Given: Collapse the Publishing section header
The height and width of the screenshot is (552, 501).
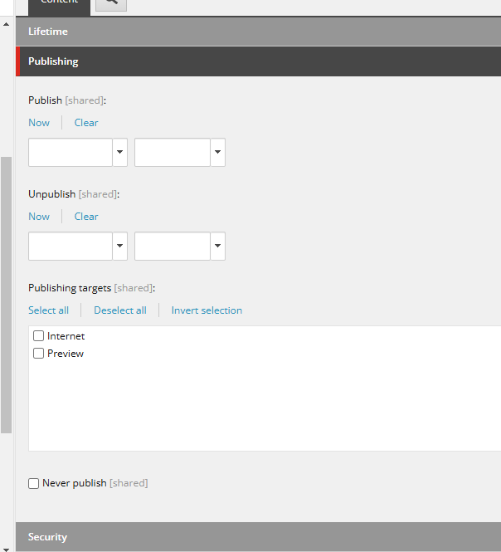Looking at the screenshot, I should (258, 61).
